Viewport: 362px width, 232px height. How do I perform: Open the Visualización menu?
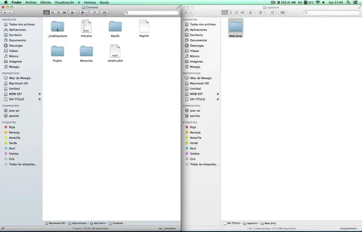(65, 2)
